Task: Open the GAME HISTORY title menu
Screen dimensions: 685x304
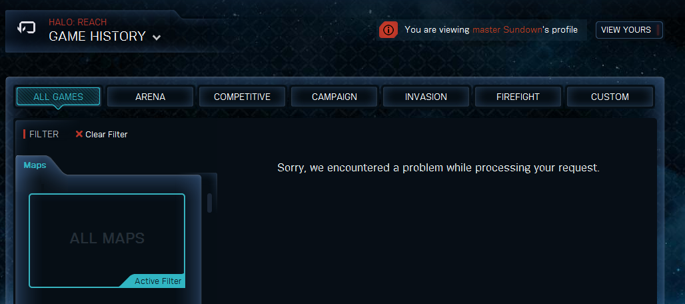Action: 97,36
